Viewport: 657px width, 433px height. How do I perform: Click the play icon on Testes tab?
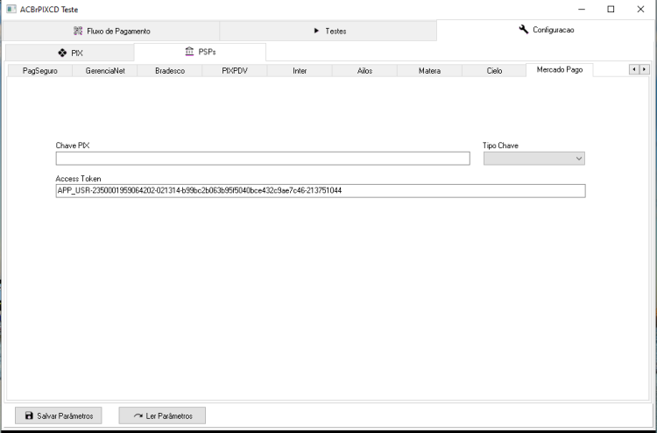click(316, 31)
